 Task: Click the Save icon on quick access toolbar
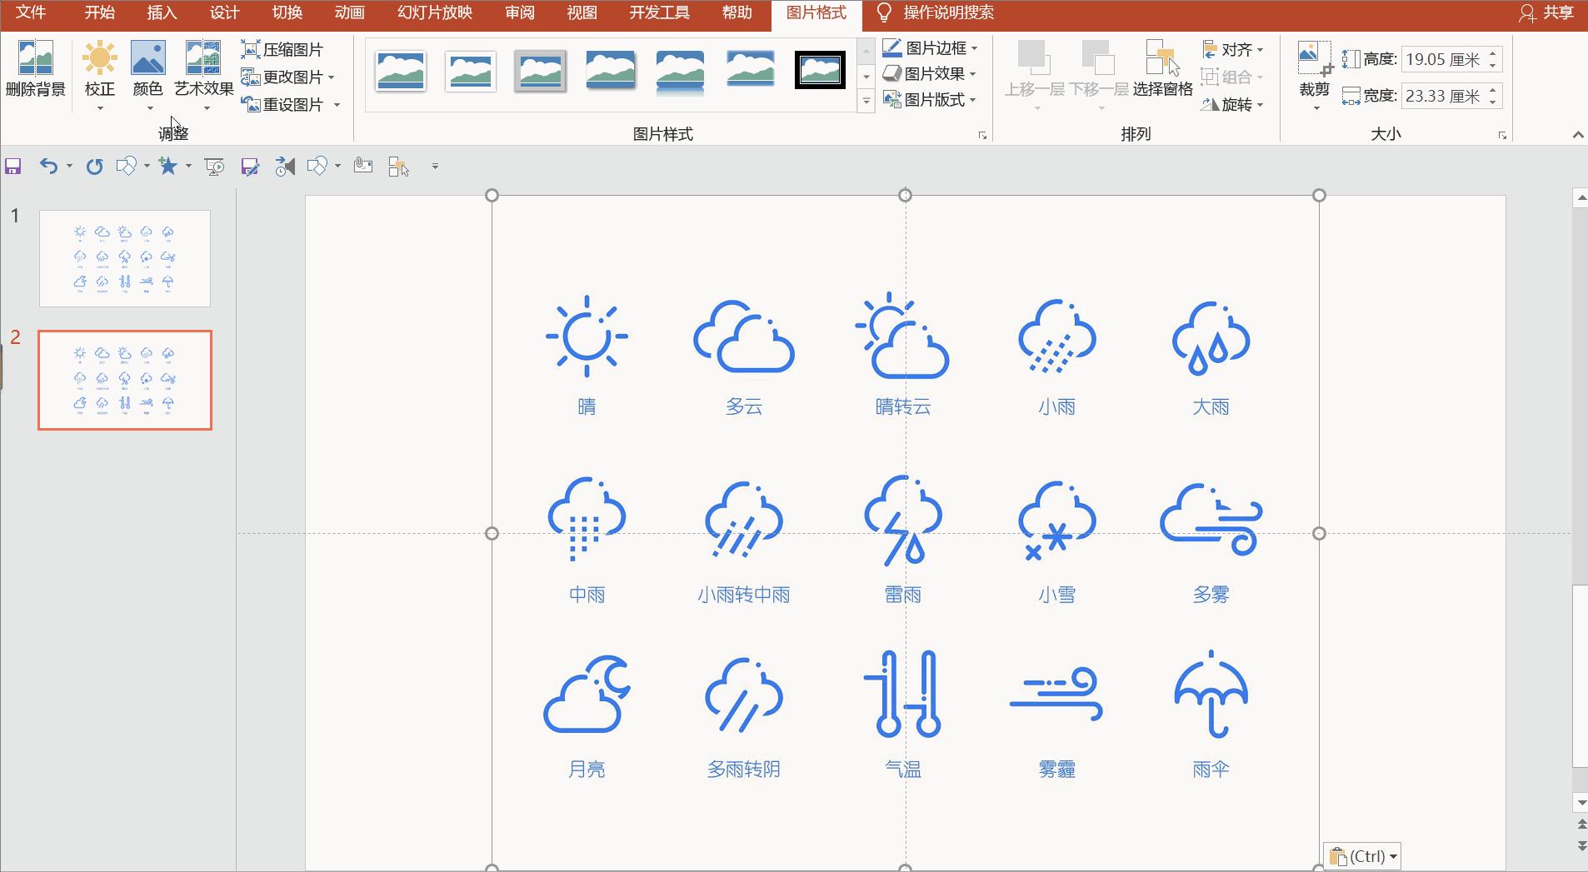pyautogui.click(x=12, y=166)
